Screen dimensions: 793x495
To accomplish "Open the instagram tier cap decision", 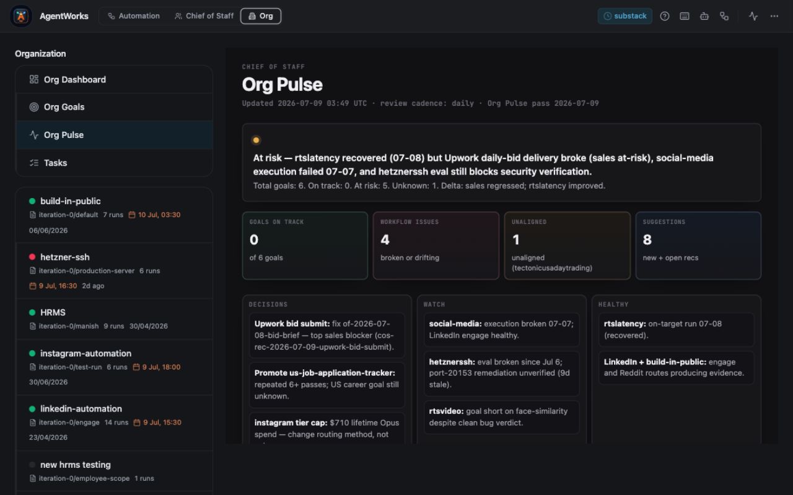I will point(326,428).
